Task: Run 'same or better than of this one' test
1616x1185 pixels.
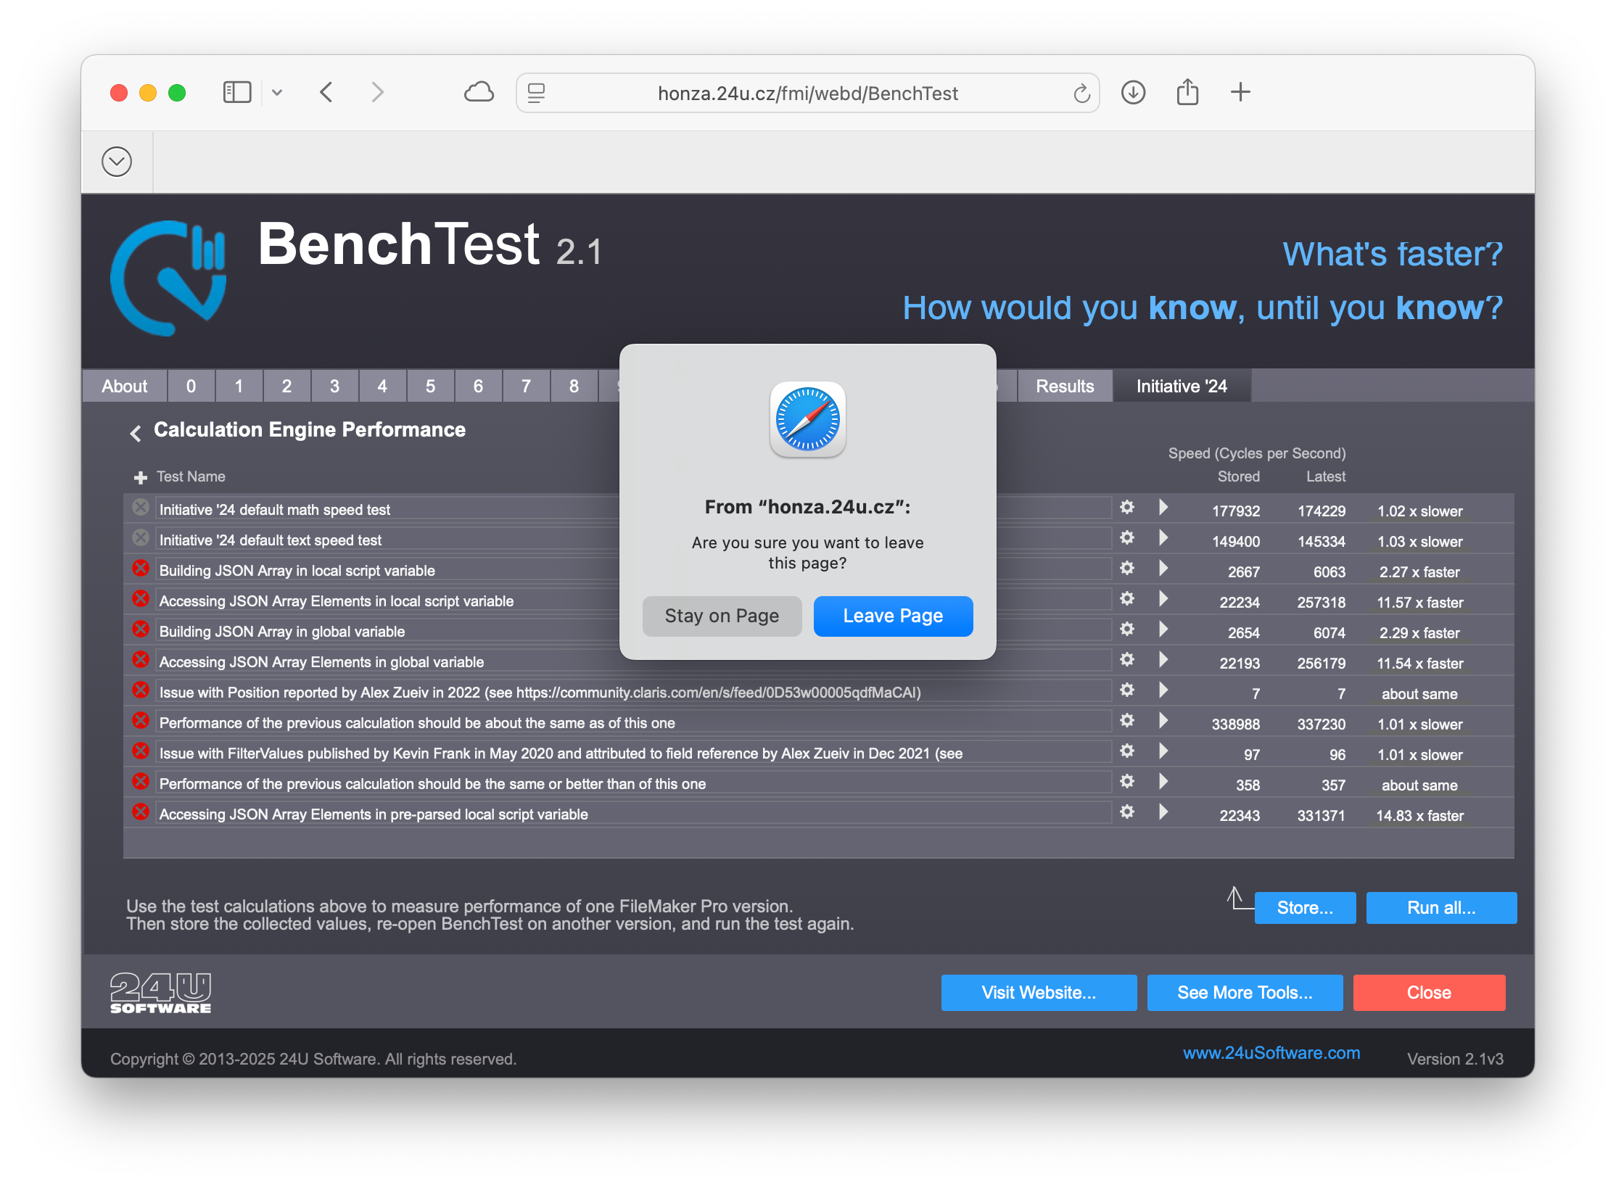Action: [x=1163, y=781]
